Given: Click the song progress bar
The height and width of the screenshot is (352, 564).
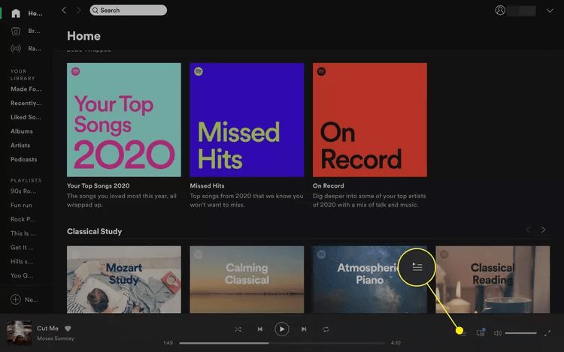Looking at the screenshot, I should point(282,343).
